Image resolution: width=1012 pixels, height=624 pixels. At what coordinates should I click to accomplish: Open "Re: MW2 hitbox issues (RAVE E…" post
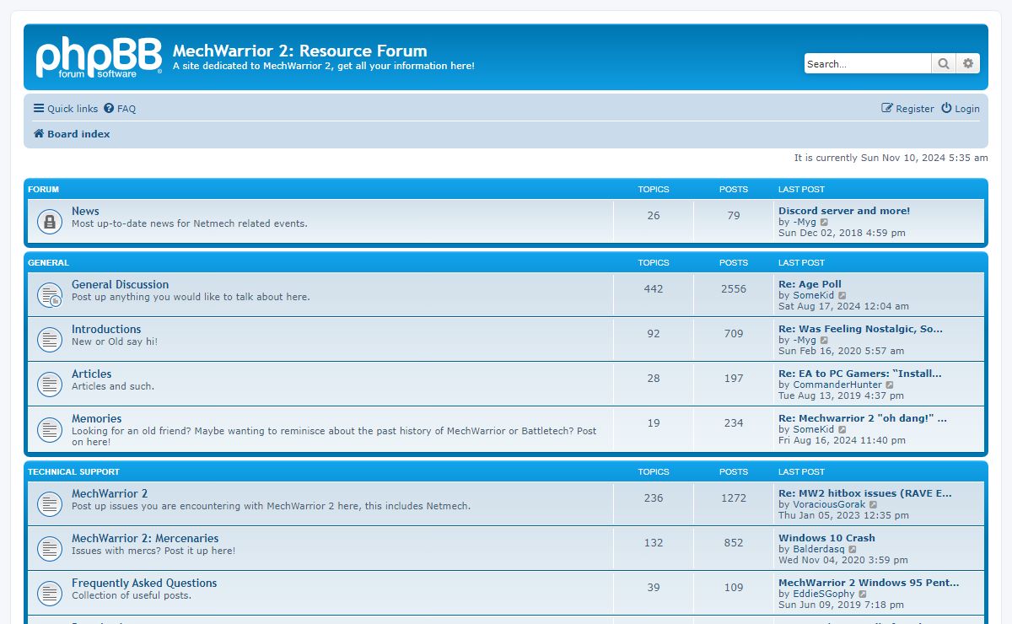click(864, 493)
